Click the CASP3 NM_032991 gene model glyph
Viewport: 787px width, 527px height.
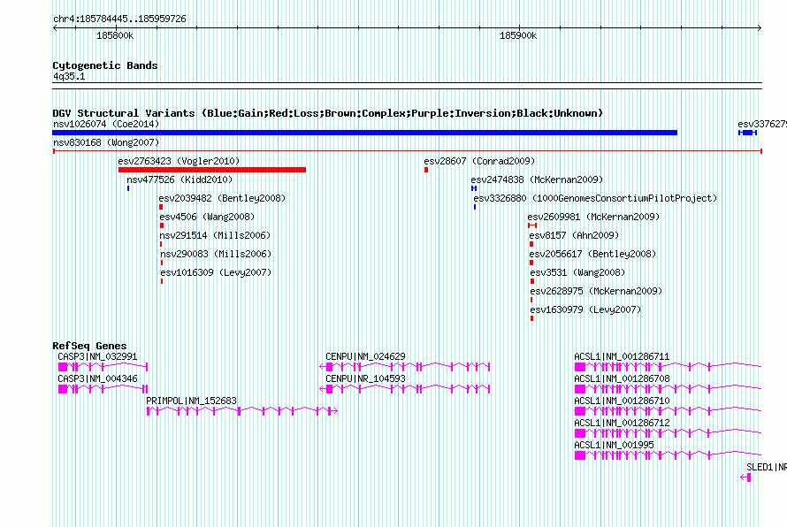click(103, 367)
